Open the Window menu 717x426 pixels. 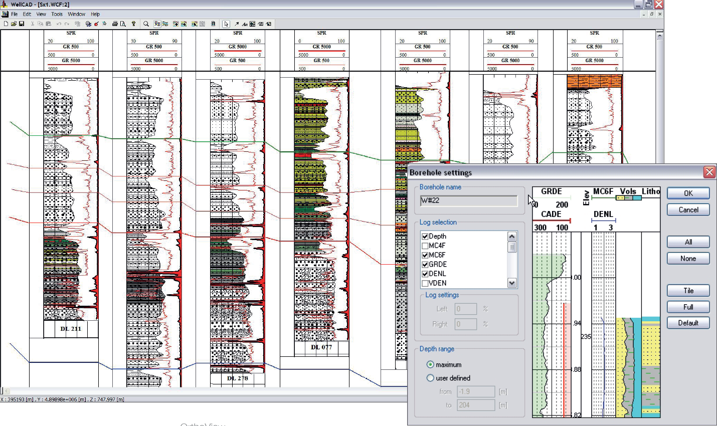[x=76, y=14]
